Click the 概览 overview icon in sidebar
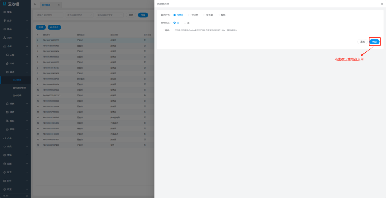This screenshot has height=198, width=386. pos(5,12)
